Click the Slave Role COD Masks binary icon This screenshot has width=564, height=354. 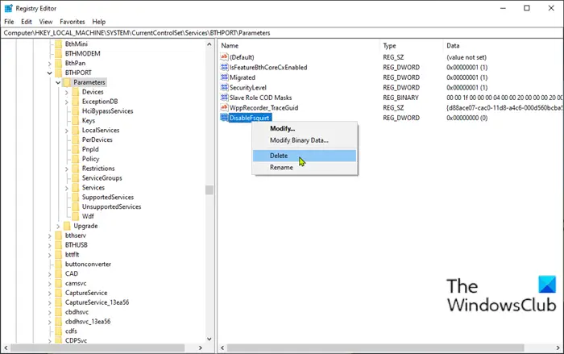coord(224,98)
